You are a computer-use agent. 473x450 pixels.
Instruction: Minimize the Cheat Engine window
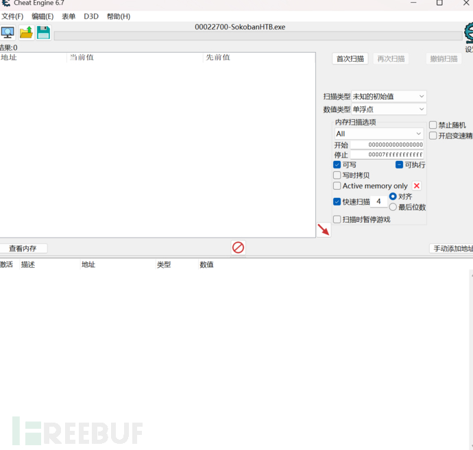(x=413, y=3)
